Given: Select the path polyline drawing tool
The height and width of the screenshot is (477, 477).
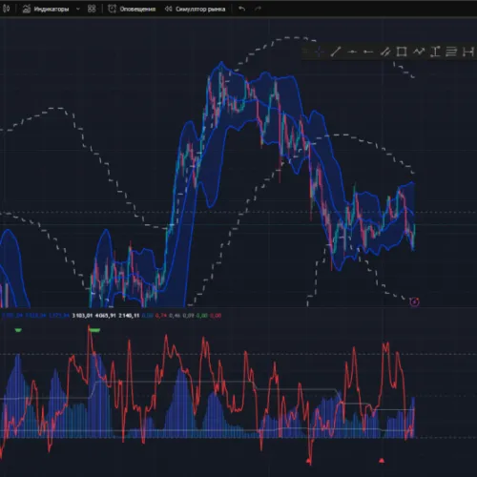Looking at the screenshot, I should [x=419, y=52].
